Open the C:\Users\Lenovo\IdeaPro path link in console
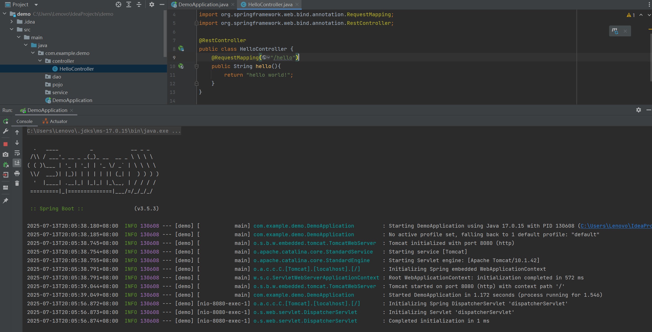652x332 pixels. 616,226
